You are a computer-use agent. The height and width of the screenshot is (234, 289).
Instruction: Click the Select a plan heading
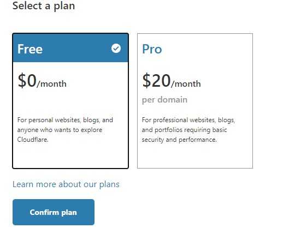click(44, 5)
